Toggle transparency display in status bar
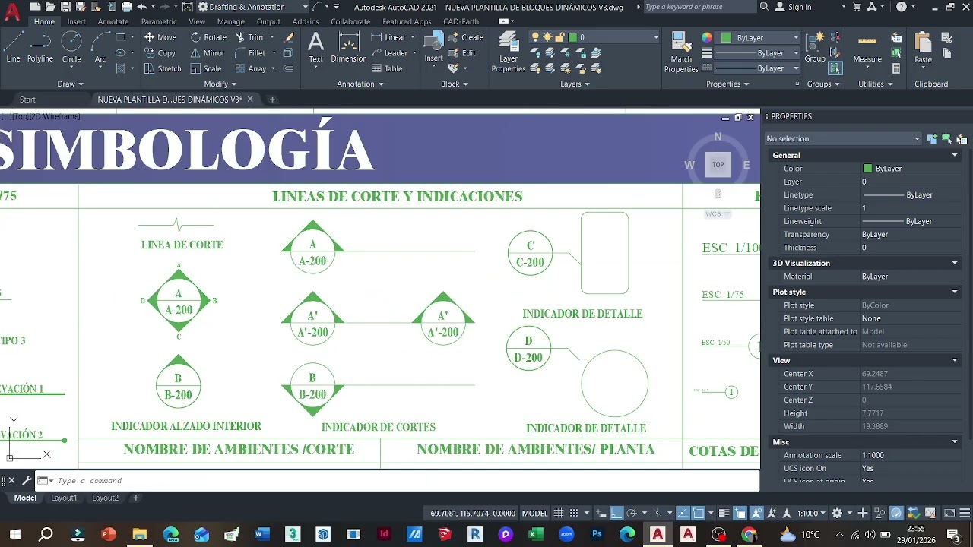The width and height of the screenshot is (973, 547). point(740,513)
